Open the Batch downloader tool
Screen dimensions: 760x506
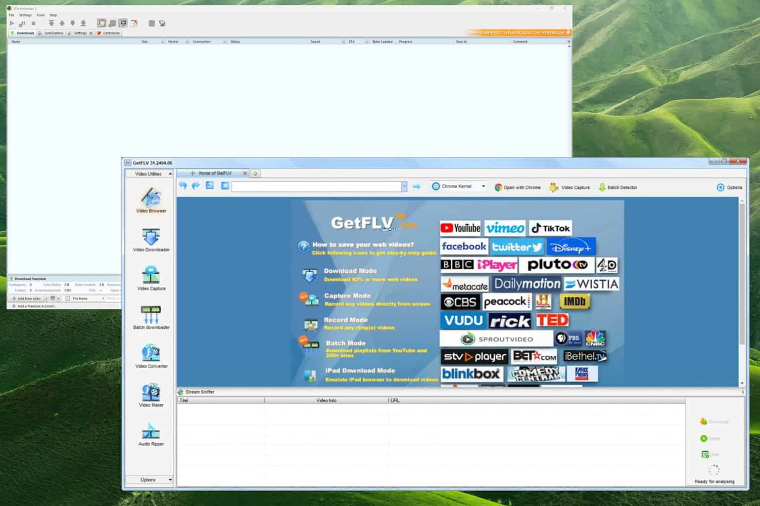click(150, 316)
